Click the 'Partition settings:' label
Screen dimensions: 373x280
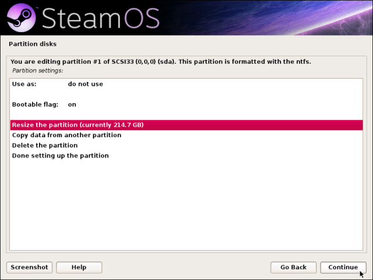[37, 71]
